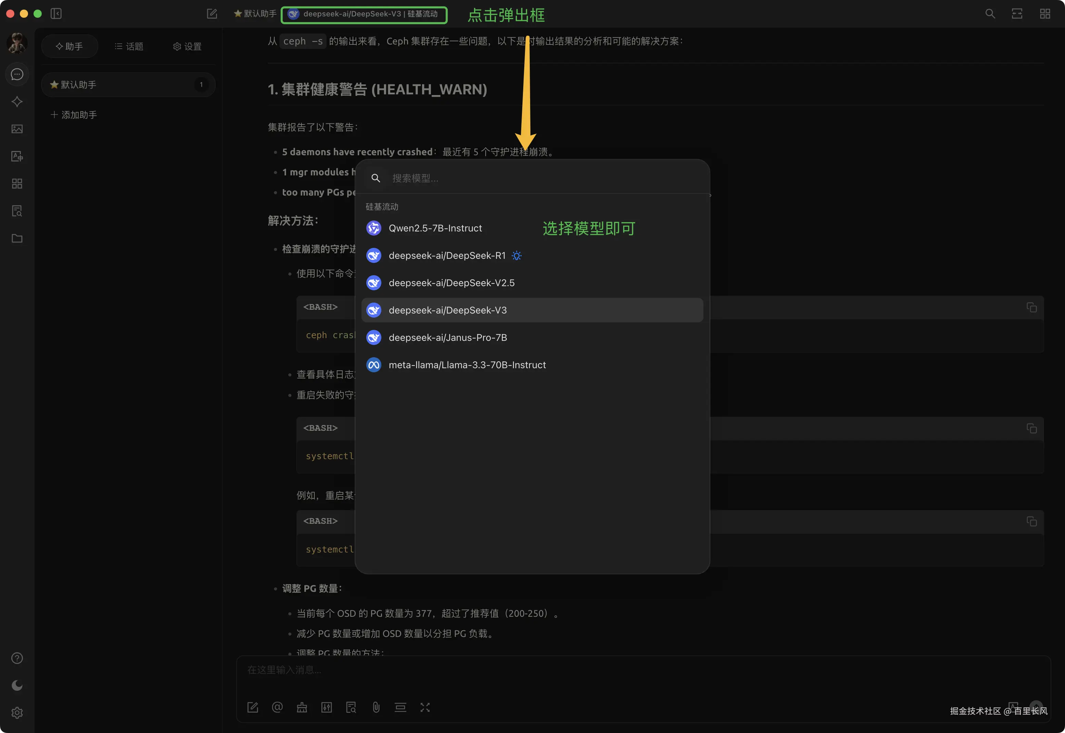The height and width of the screenshot is (733, 1065).
Task: Click the new topic edit icon in top bar
Action: pyautogui.click(x=212, y=14)
